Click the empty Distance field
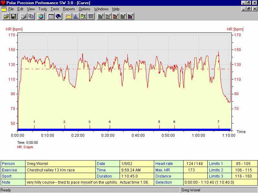Screen dimensions: 258x193 tap(195, 176)
